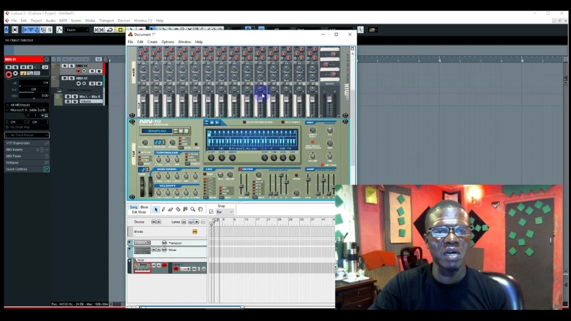Image resolution: width=571 pixels, height=321 pixels.
Task: Mute the Cubase MIDI 02 track
Action: [x=65, y=78]
